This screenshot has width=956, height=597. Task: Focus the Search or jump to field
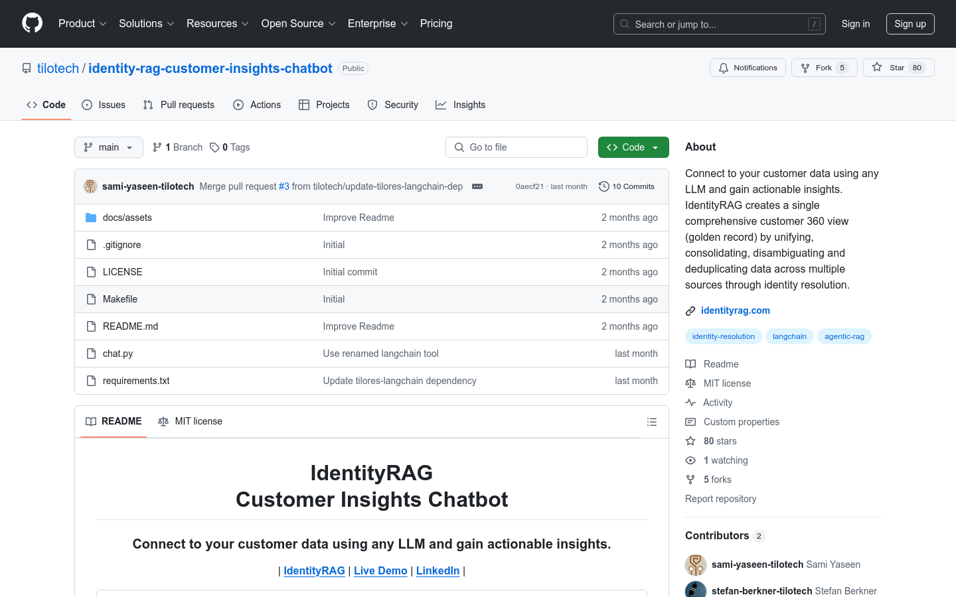pyautogui.click(x=720, y=24)
